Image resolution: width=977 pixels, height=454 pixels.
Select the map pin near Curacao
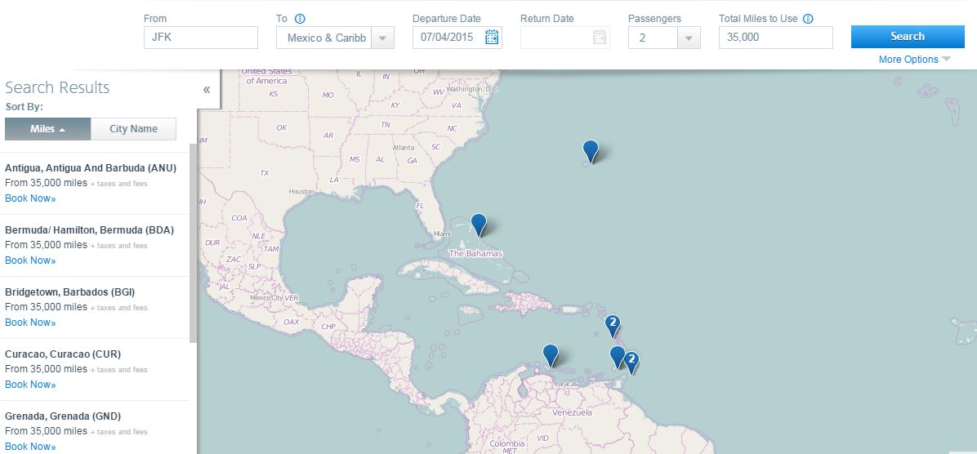point(551,354)
